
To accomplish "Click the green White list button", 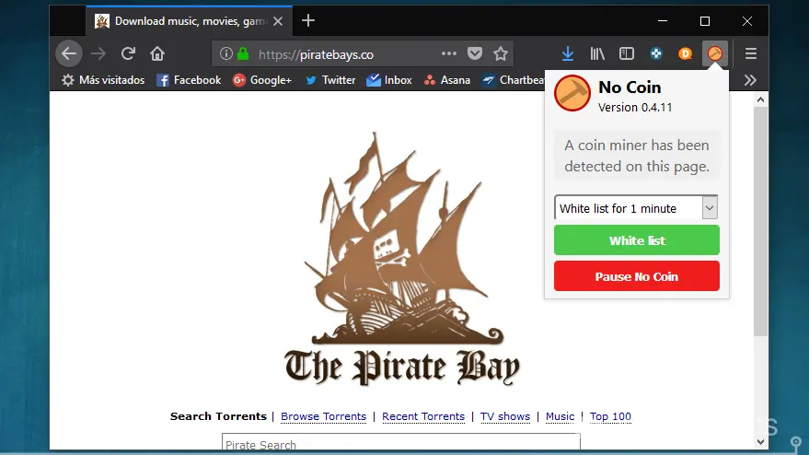I will coord(637,240).
